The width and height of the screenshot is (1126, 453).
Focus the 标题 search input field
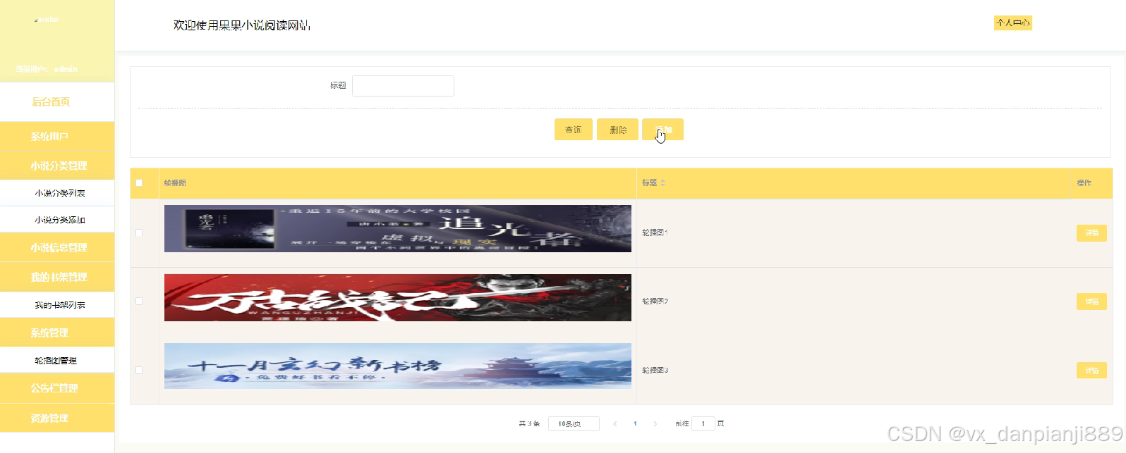click(403, 86)
